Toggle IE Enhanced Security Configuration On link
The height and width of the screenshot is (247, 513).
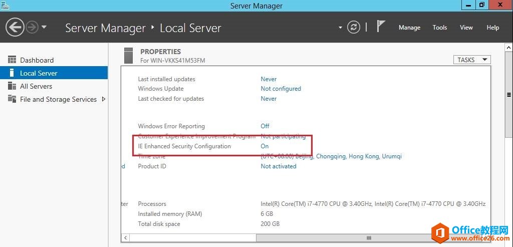(x=265, y=146)
